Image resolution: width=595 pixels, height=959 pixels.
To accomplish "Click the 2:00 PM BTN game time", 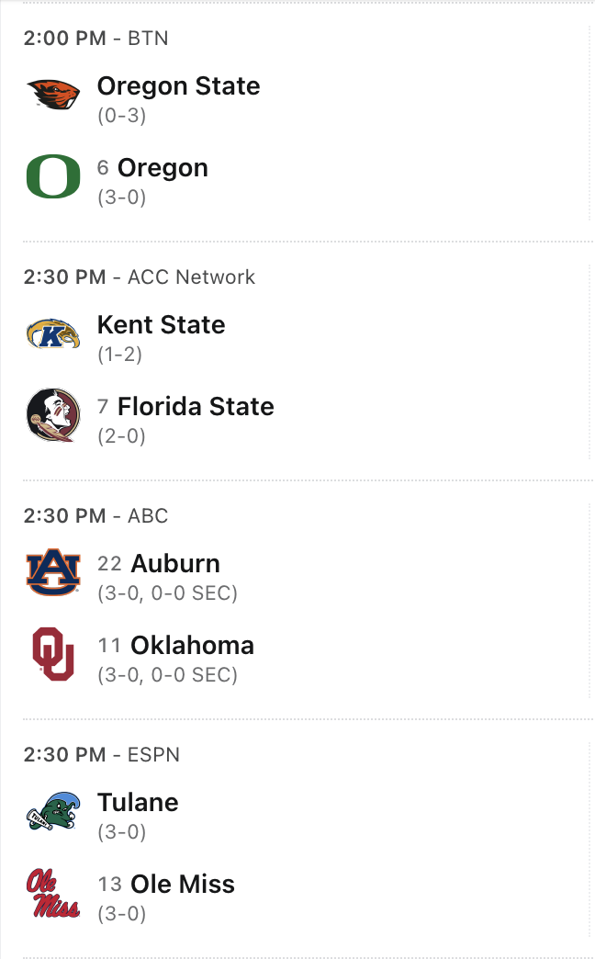I will pyautogui.click(x=95, y=39).
